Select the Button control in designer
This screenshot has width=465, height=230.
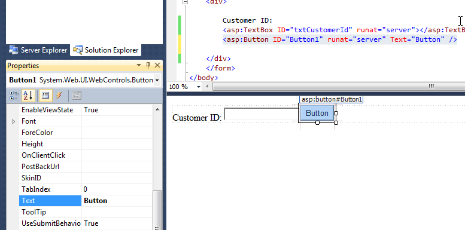point(317,113)
